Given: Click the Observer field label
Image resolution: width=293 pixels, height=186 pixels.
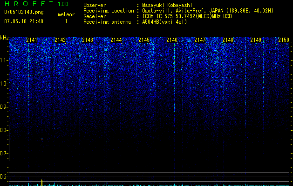Looking at the screenshot, I should [x=95, y=5].
